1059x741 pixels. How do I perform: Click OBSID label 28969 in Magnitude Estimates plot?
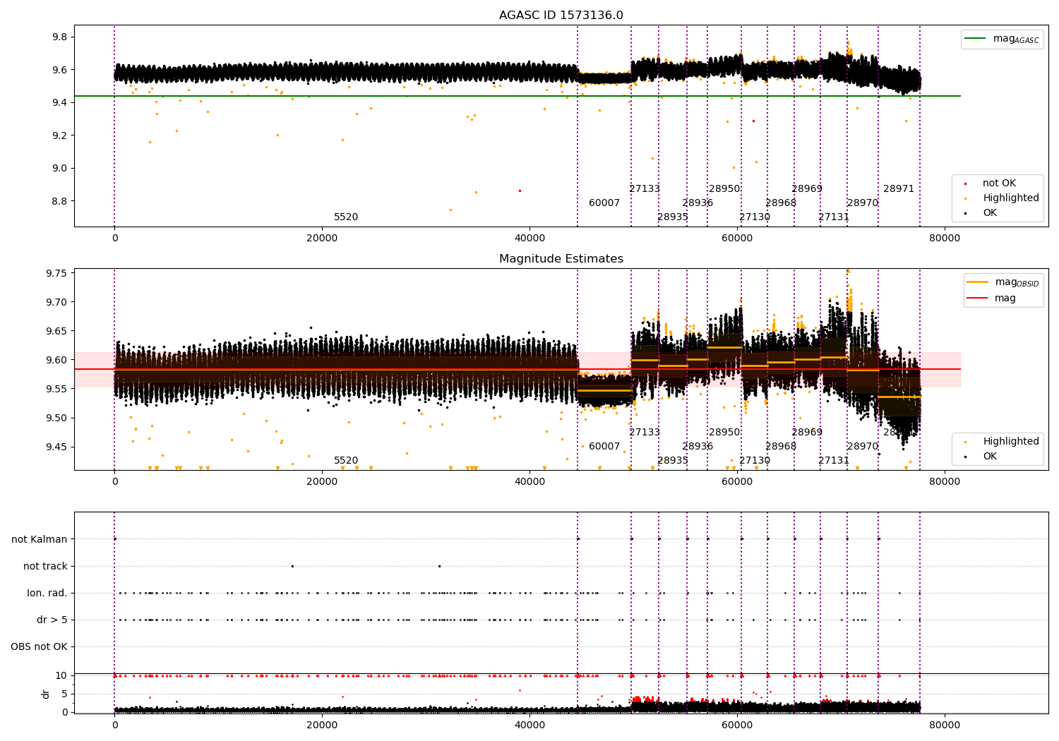tap(807, 433)
